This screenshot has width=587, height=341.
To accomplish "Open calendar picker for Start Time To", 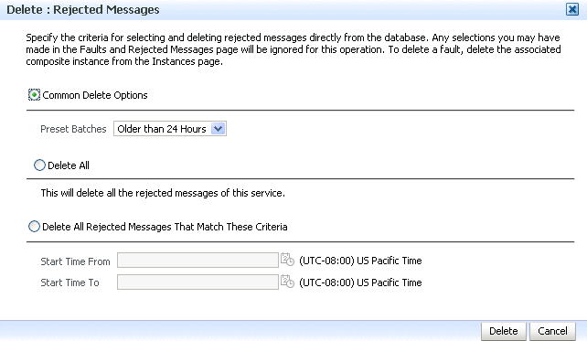I will [287, 282].
